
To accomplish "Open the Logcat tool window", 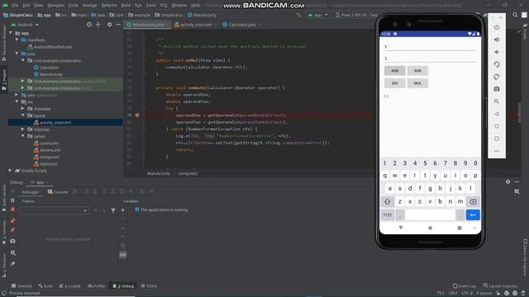I will click(x=69, y=286).
